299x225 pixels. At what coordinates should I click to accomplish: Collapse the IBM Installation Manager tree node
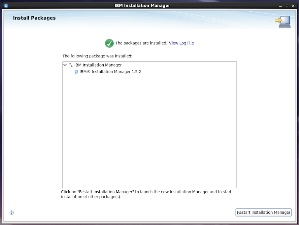click(x=65, y=65)
